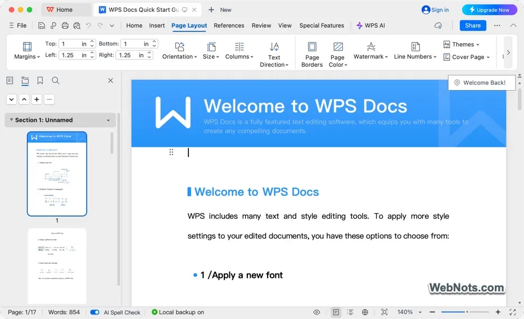The image size is (524, 319).
Task: Collapse the Section 1: Unnamed triangle
Action: (11, 120)
